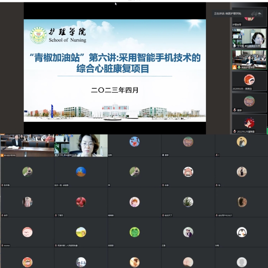Screen dimensions: 268x268
Task: Click the momo participant's pink avatar
Action: click(x=27, y=232)
